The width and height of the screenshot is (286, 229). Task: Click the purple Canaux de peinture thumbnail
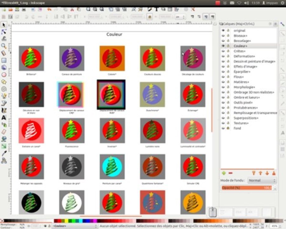coord(72,58)
